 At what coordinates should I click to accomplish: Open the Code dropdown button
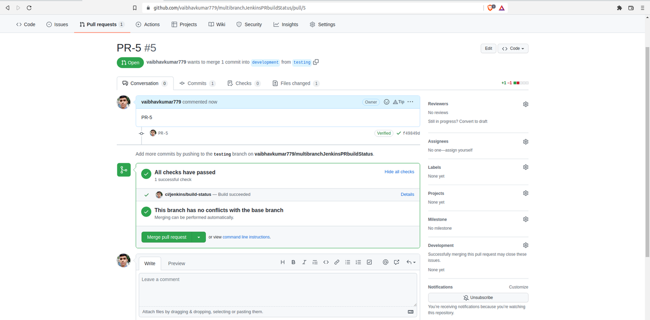point(513,48)
